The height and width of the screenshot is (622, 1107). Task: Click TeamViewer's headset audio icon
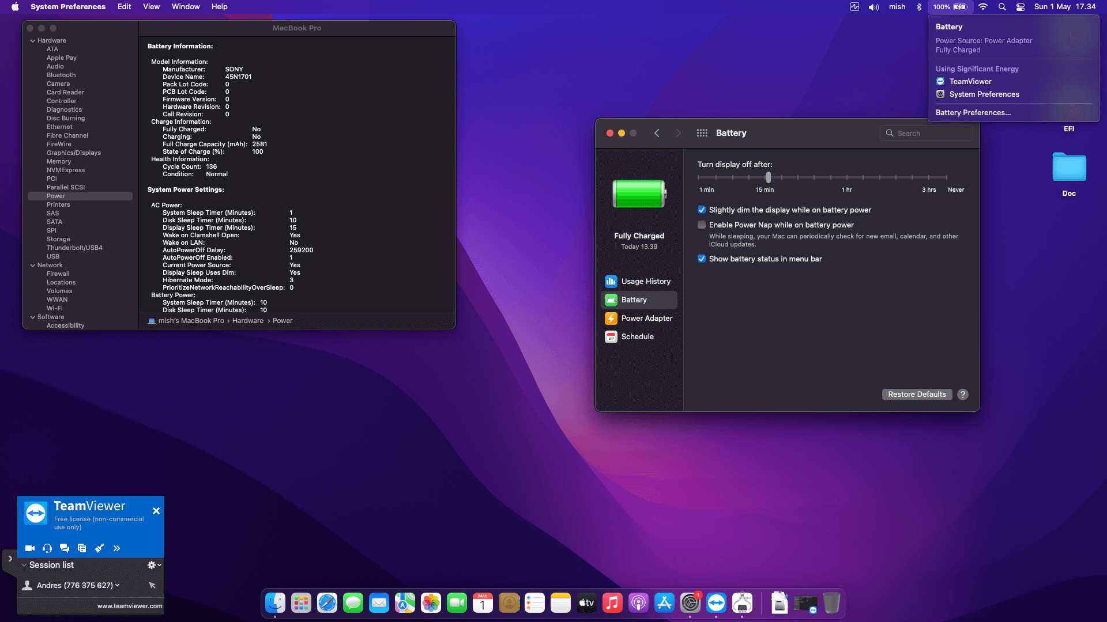[x=47, y=548]
